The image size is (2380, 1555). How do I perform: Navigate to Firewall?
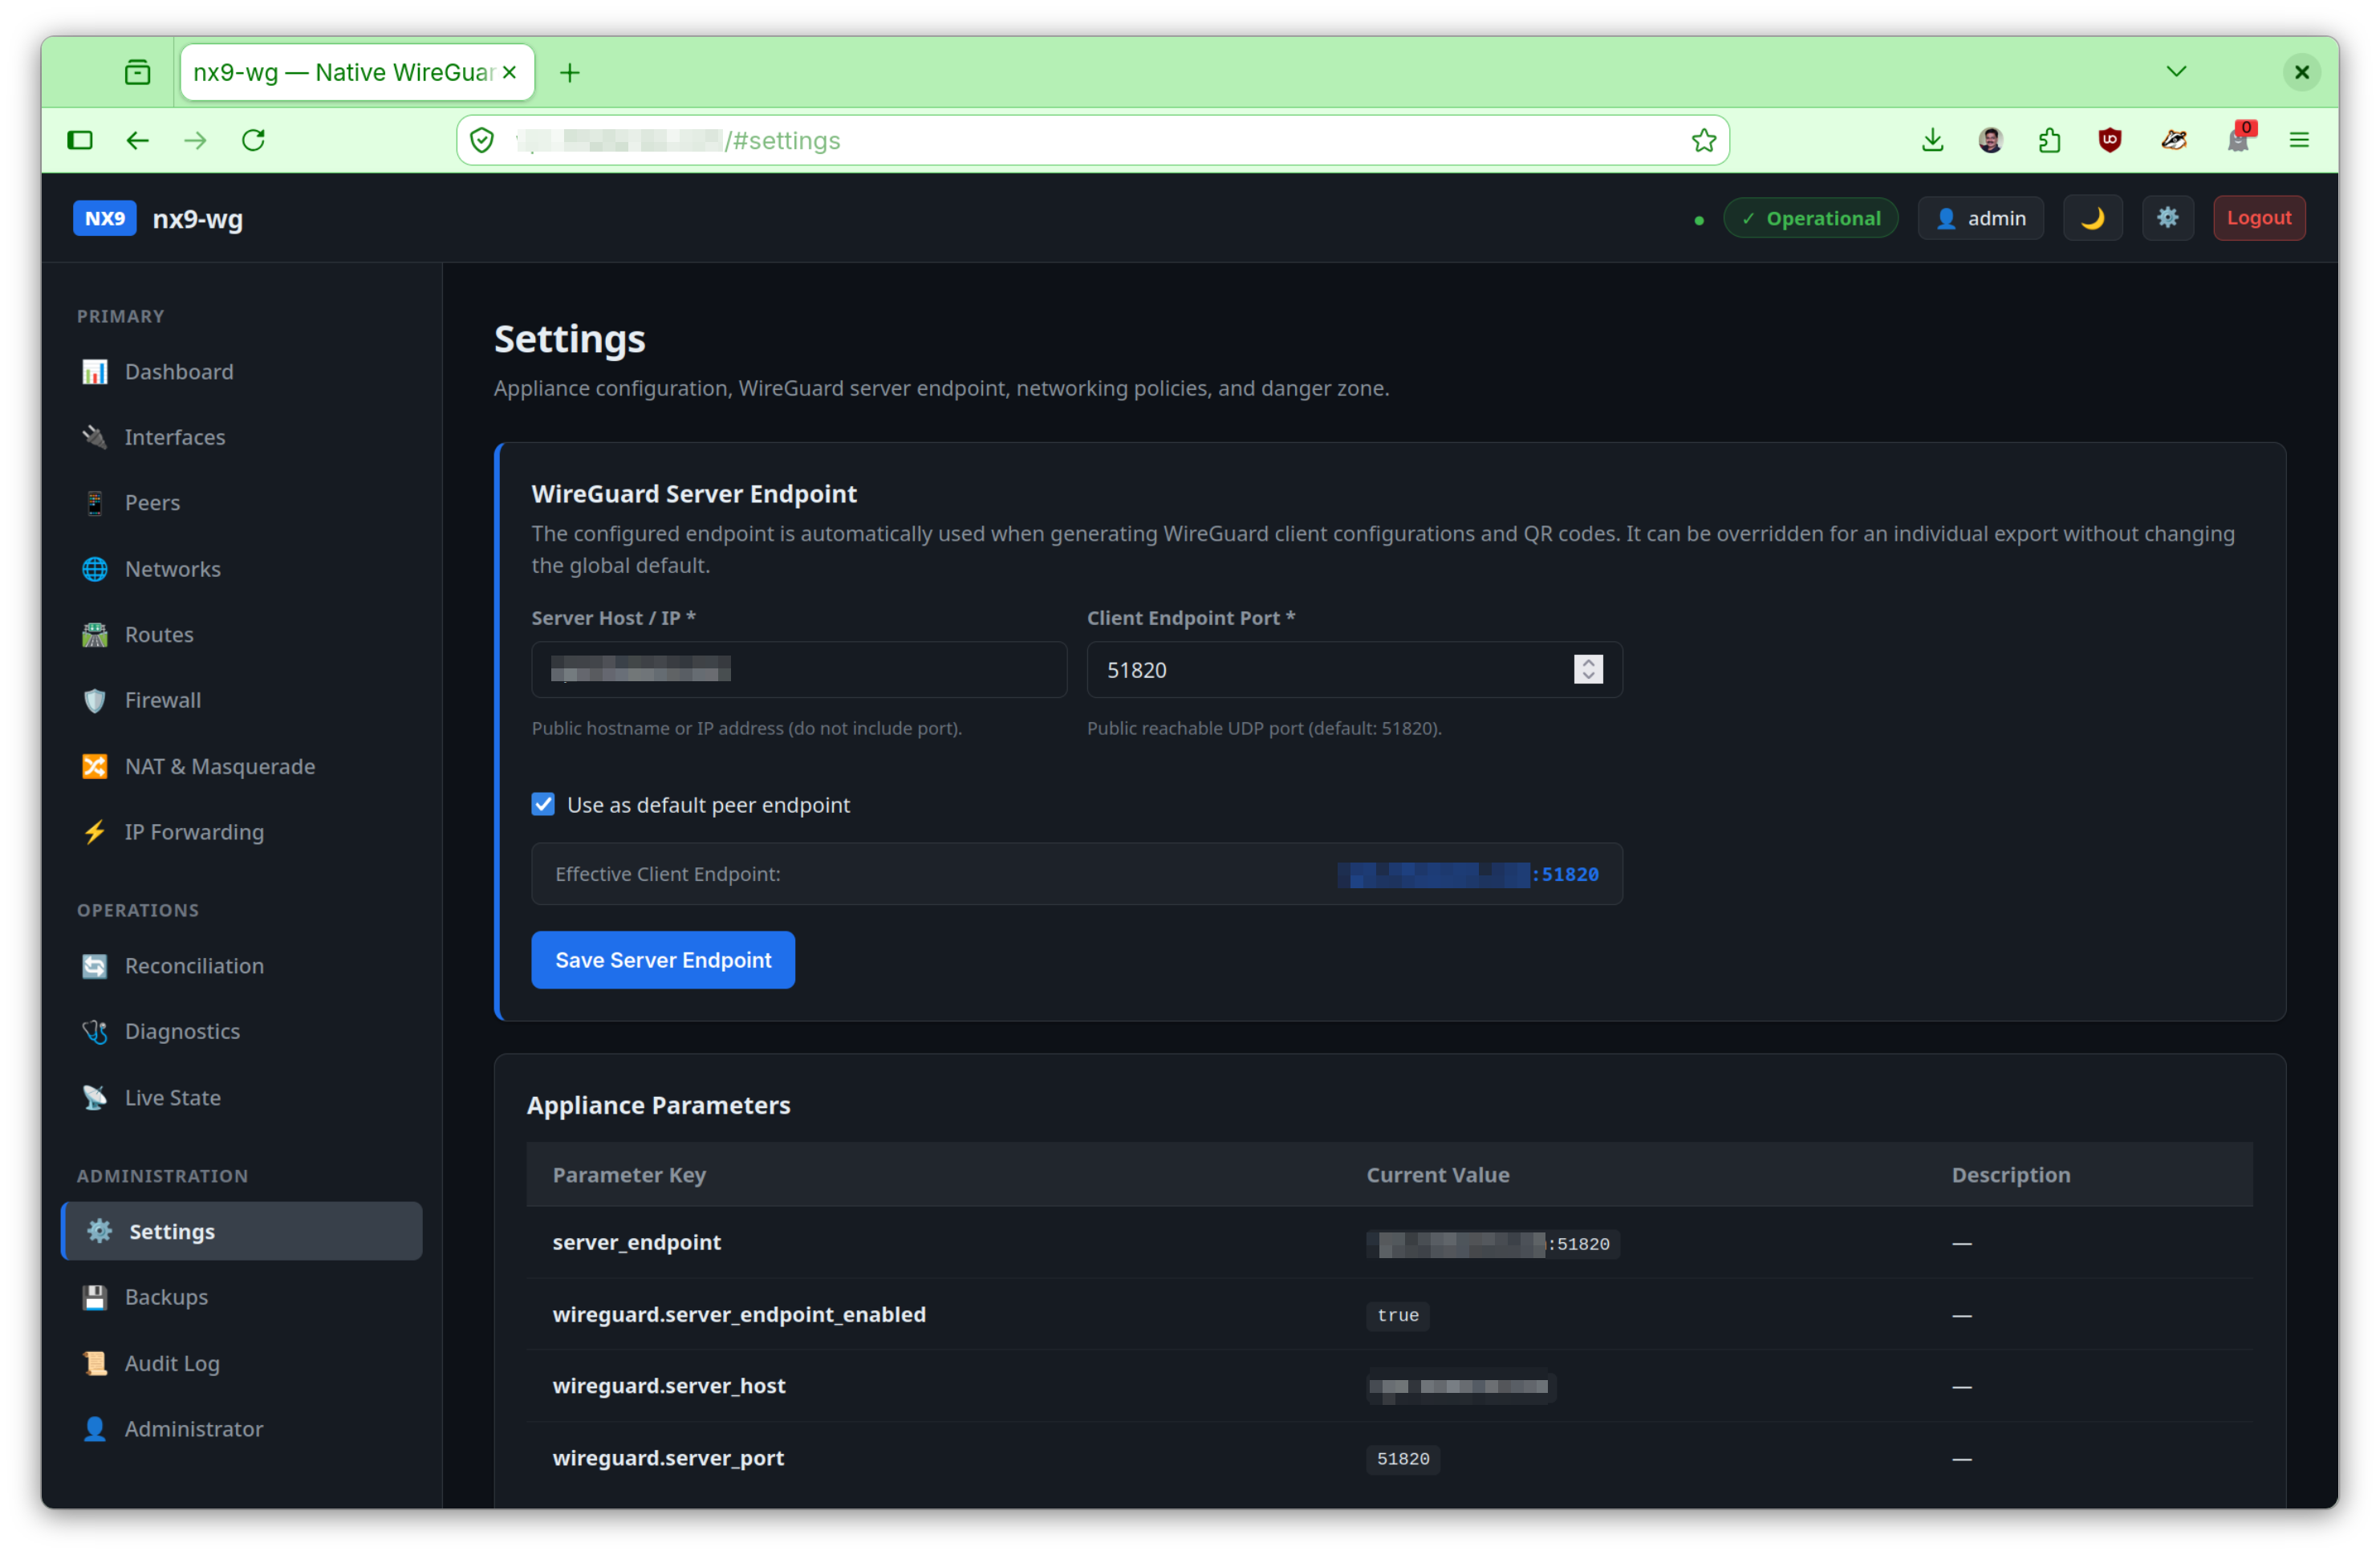point(241,700)
